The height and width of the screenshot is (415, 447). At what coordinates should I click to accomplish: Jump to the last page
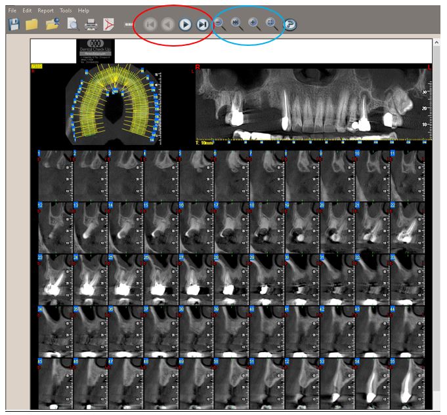(x=203, y=25)
